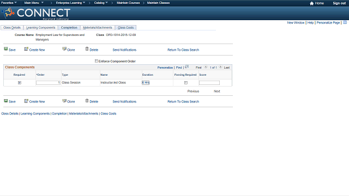The height and width of the screenshot is (196, 349).
Task: Click the Score input field
Action: pyautogui.click(x=209, y=83)
